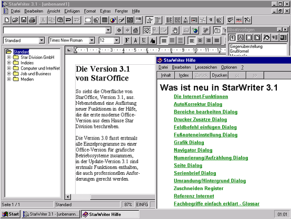Right-align the paragraph text
The height and width of the screenshot is (219, 291).
coord(209,41)
